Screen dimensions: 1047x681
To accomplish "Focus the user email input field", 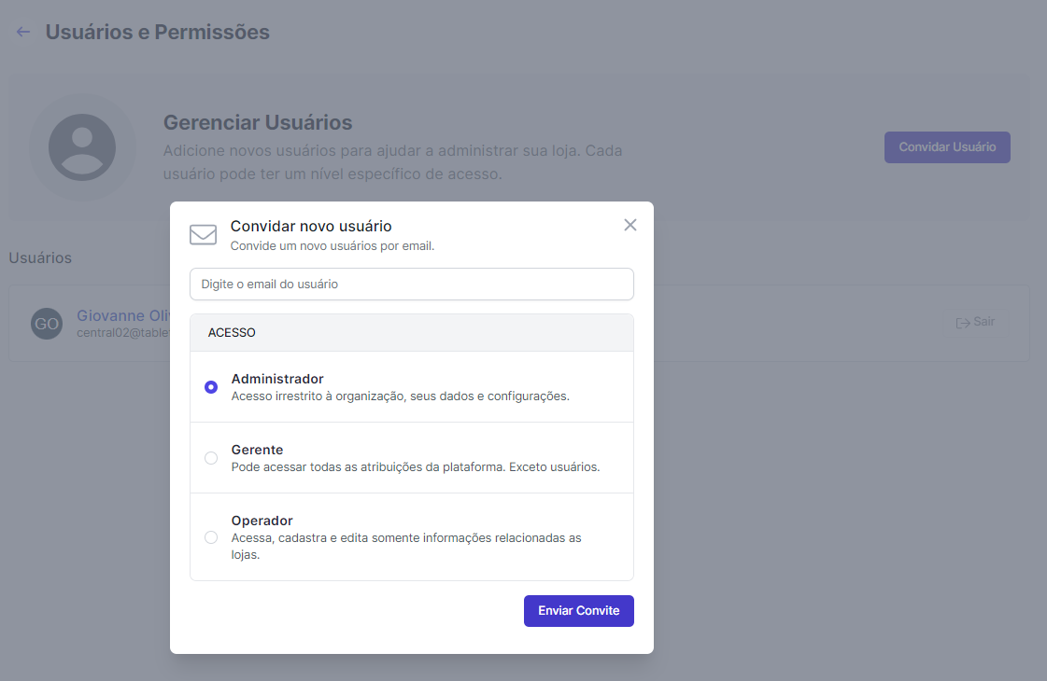I will tap(411, 285).
